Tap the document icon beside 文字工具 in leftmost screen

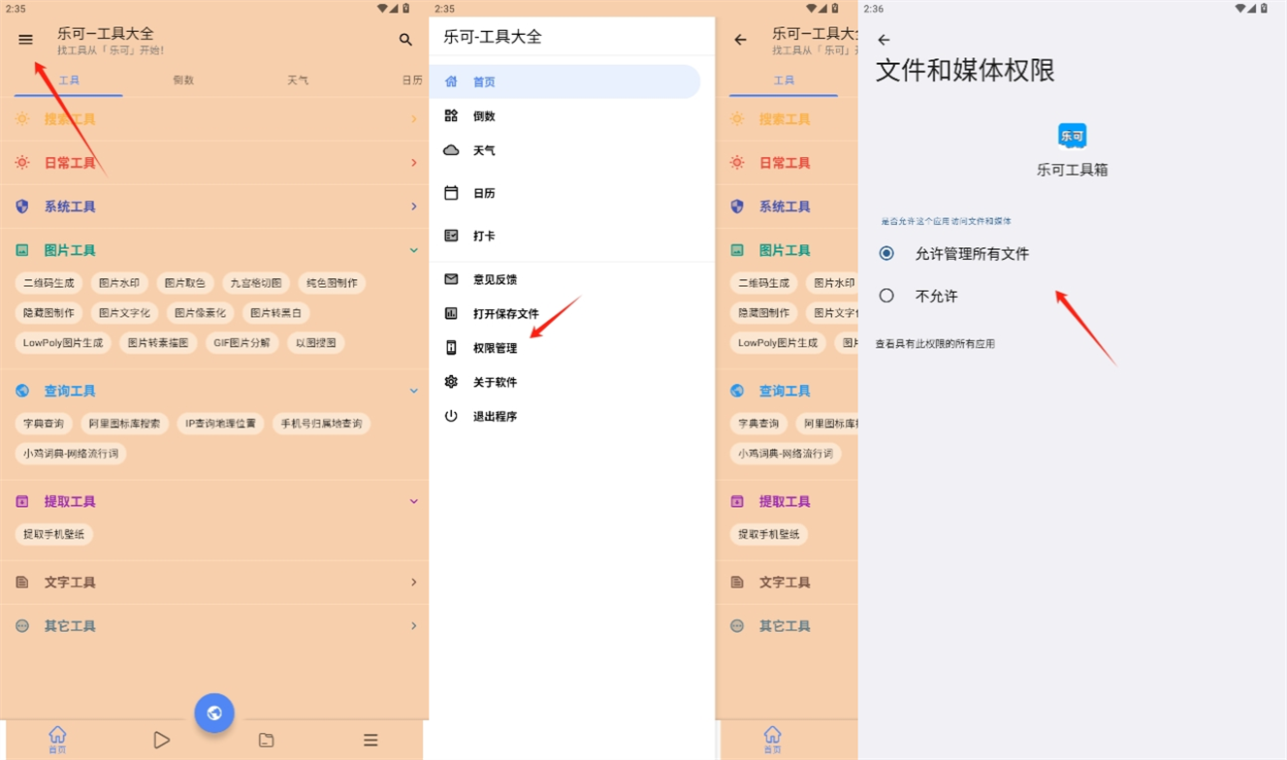click(x=22, y=583)
